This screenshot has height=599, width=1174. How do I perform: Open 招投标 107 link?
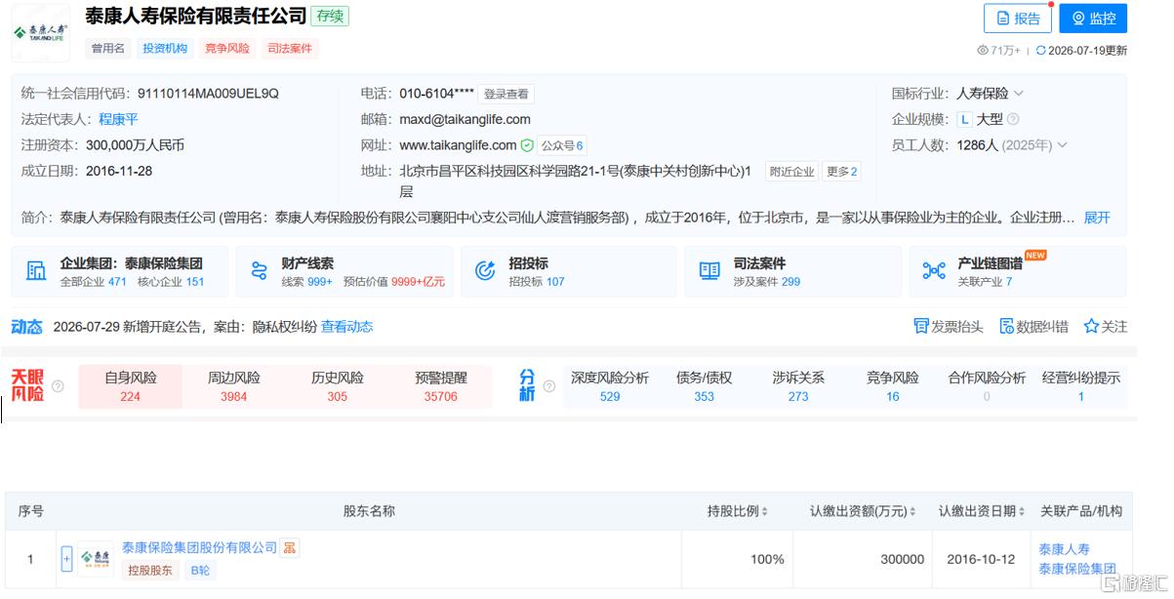click(537, 282)
